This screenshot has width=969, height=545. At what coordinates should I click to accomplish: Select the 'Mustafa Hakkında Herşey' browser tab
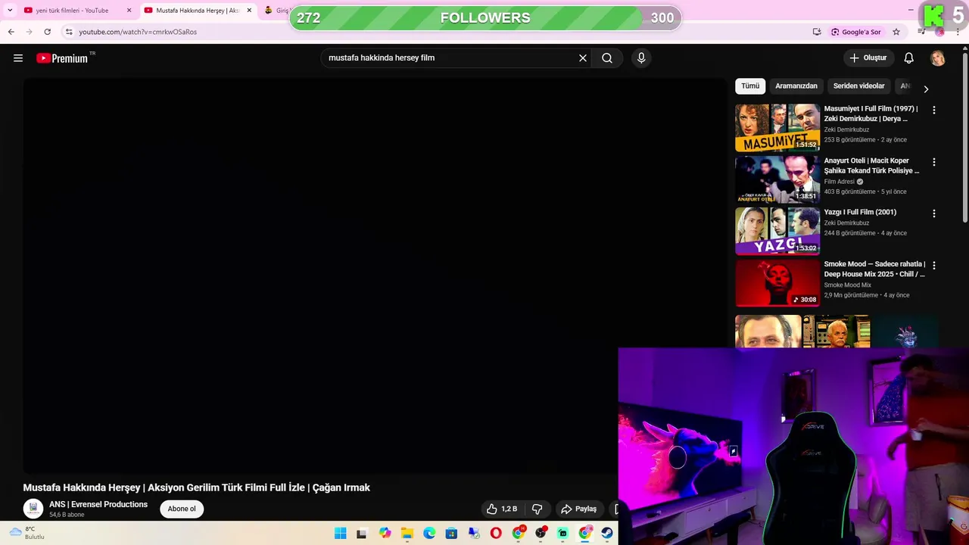(x=197, y=11)
